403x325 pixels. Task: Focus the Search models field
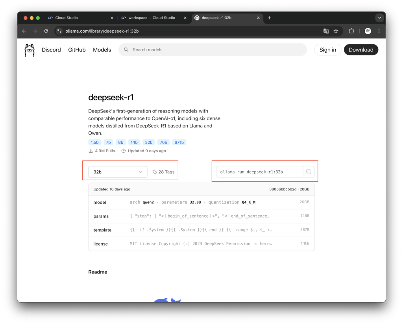213,50
